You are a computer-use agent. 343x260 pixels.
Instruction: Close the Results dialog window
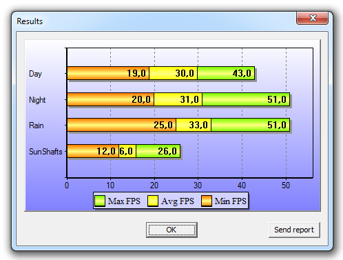click(x=312, y=18)
